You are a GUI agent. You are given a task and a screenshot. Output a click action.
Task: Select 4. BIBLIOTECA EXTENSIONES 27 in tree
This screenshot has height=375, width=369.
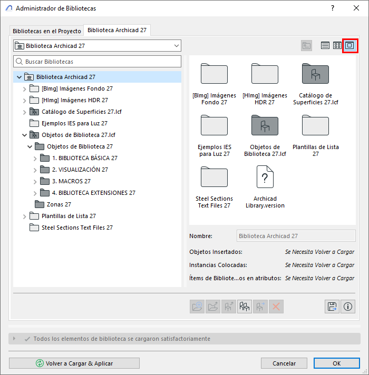(93, 193)
